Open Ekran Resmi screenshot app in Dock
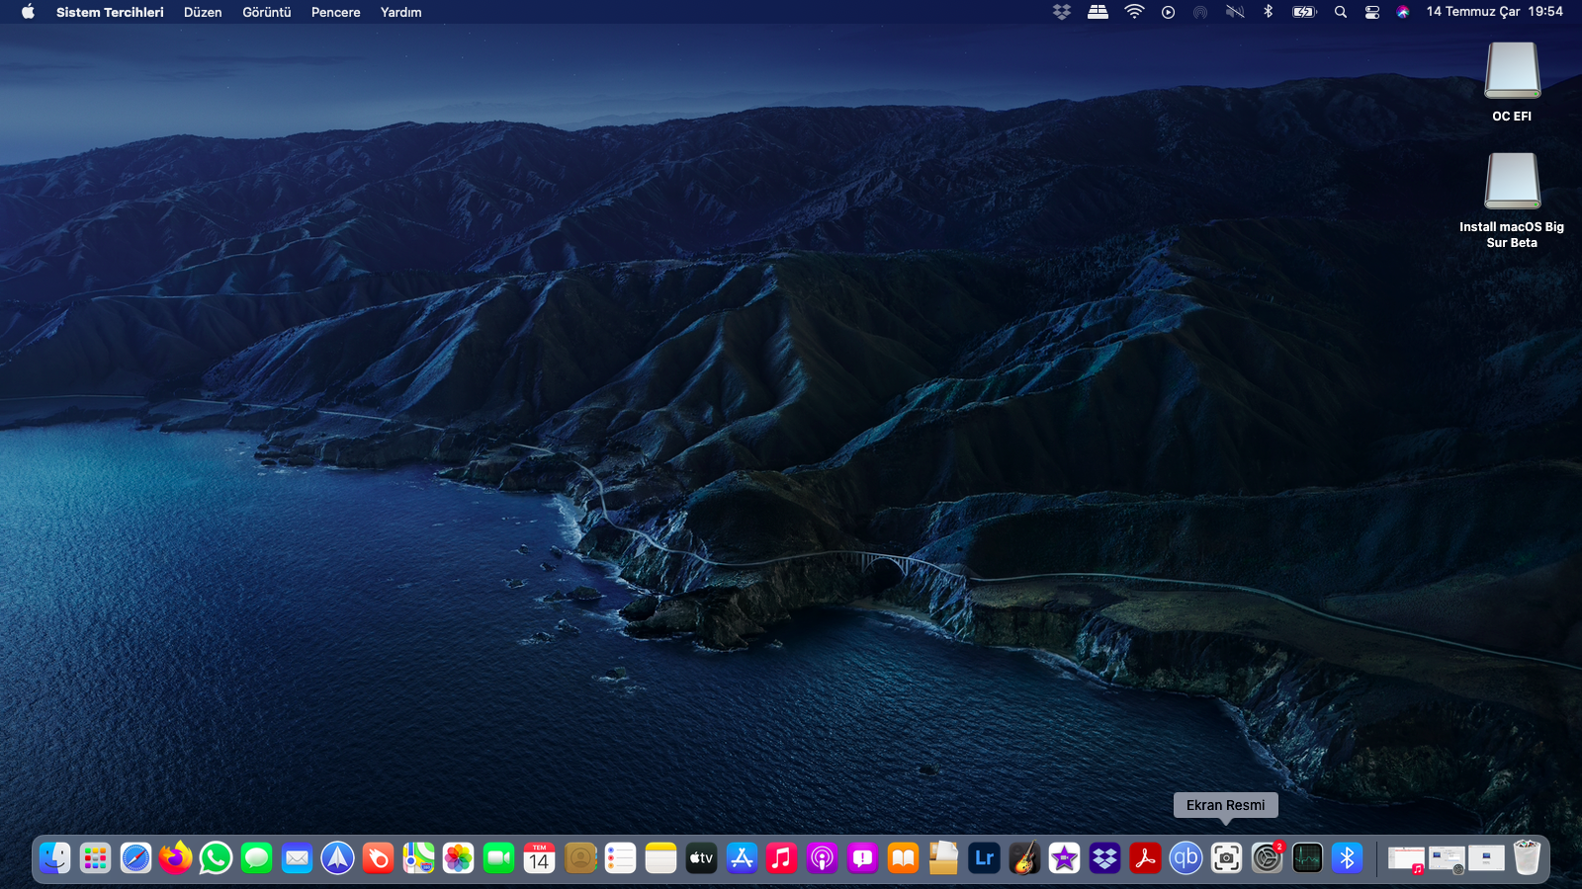 point(1226,857)
